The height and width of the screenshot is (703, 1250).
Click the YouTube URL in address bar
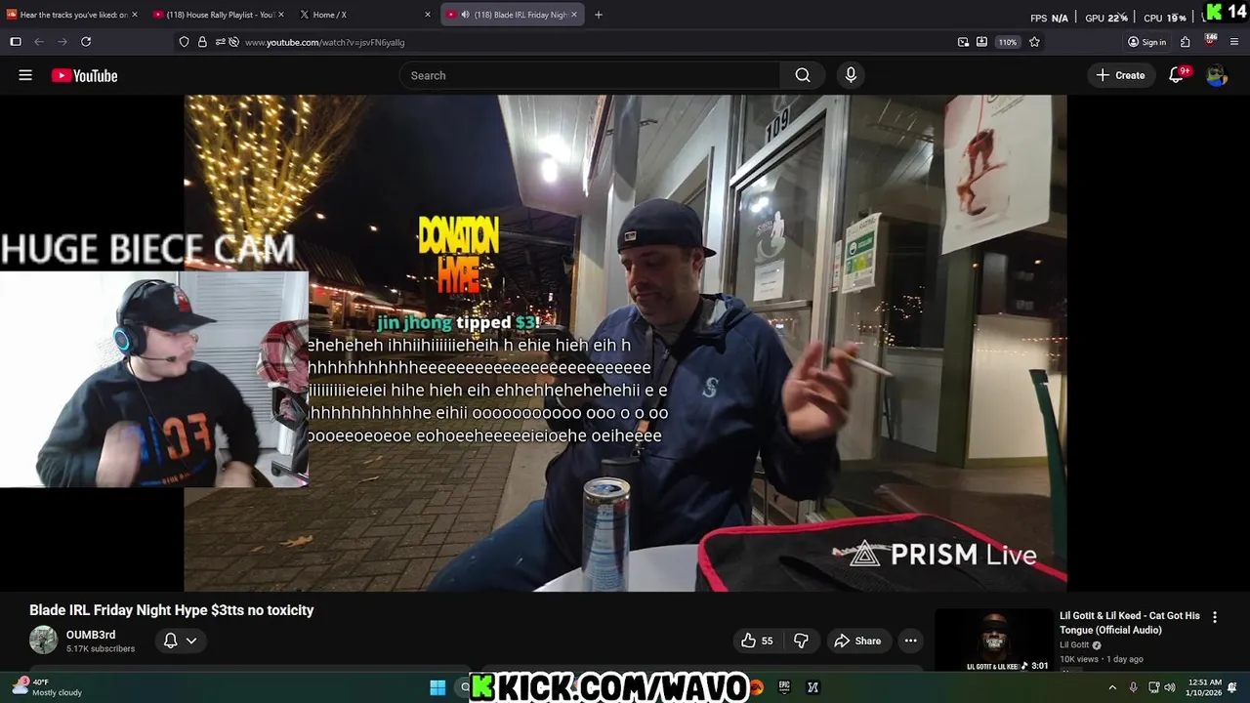[324, 42]
